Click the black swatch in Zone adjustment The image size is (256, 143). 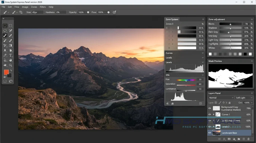coord(245,54)
